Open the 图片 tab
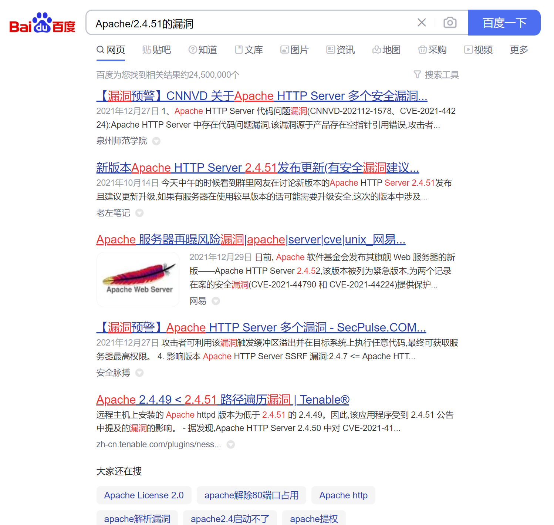The height and width of the screenshot is (525, 554). tap(295, 50)
